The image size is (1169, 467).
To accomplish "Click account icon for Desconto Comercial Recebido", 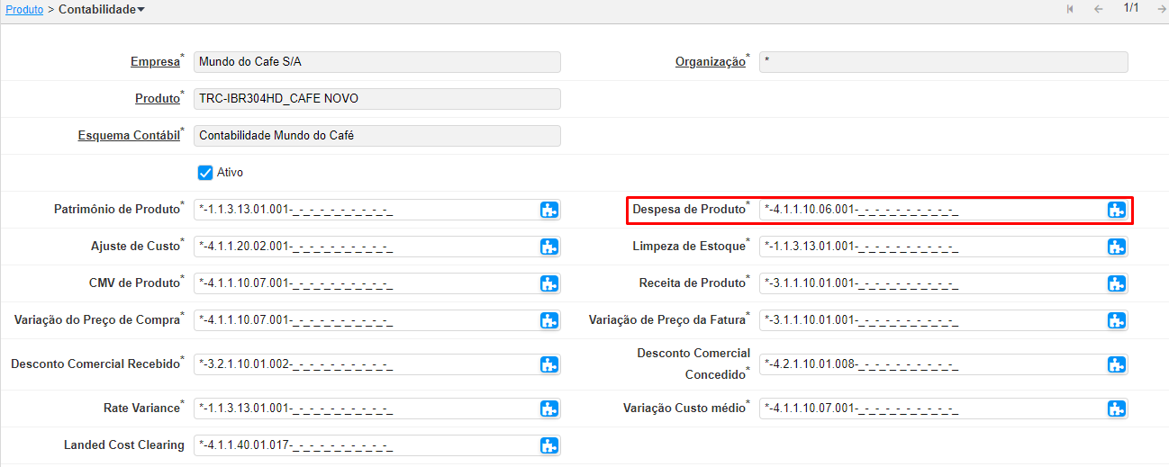I will point(549,364).
